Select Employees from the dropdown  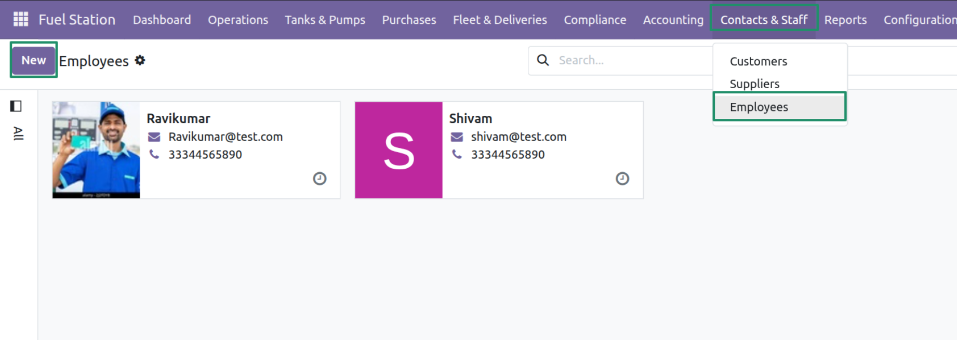point(780,107)
